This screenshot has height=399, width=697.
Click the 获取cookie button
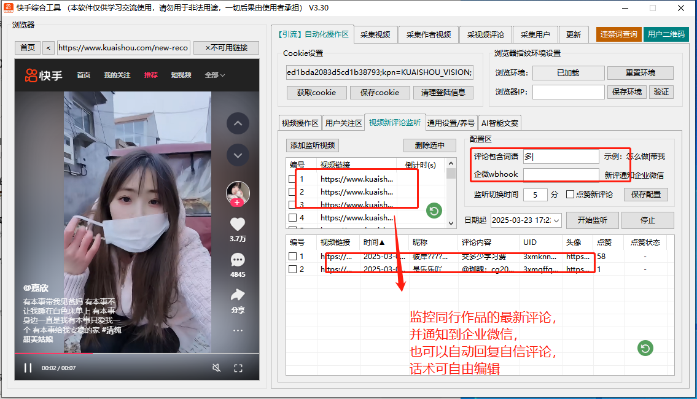coord(316,93)
